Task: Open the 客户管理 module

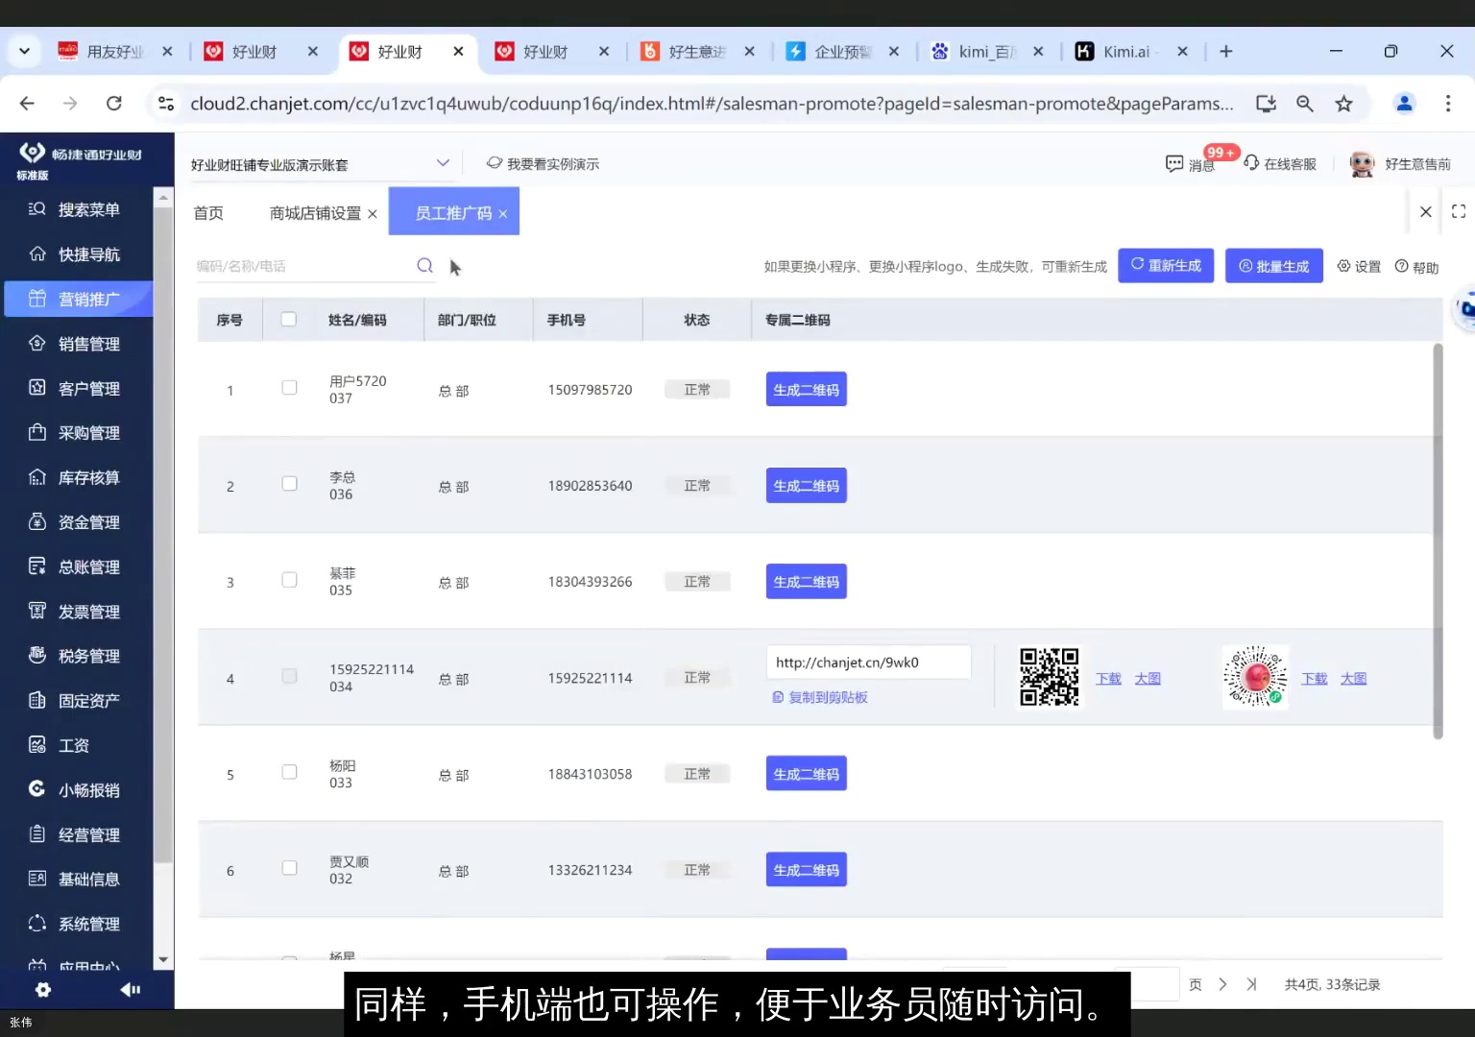Action: click(x=86, y=388)
